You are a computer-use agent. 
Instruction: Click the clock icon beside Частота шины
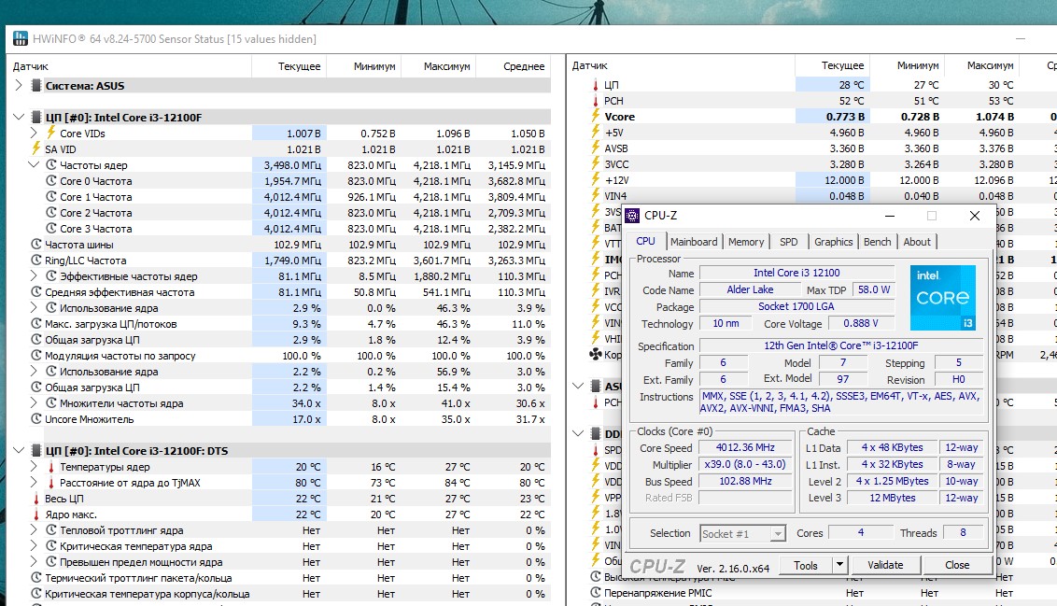[x=35, y=244]
